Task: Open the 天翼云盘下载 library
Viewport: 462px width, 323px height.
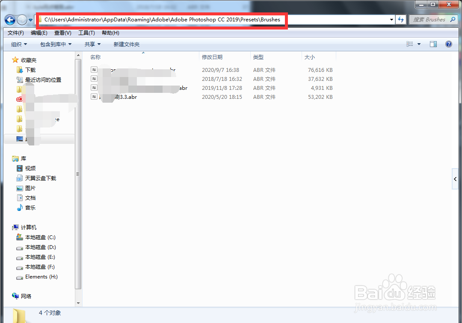Action: tap(40, 178)
